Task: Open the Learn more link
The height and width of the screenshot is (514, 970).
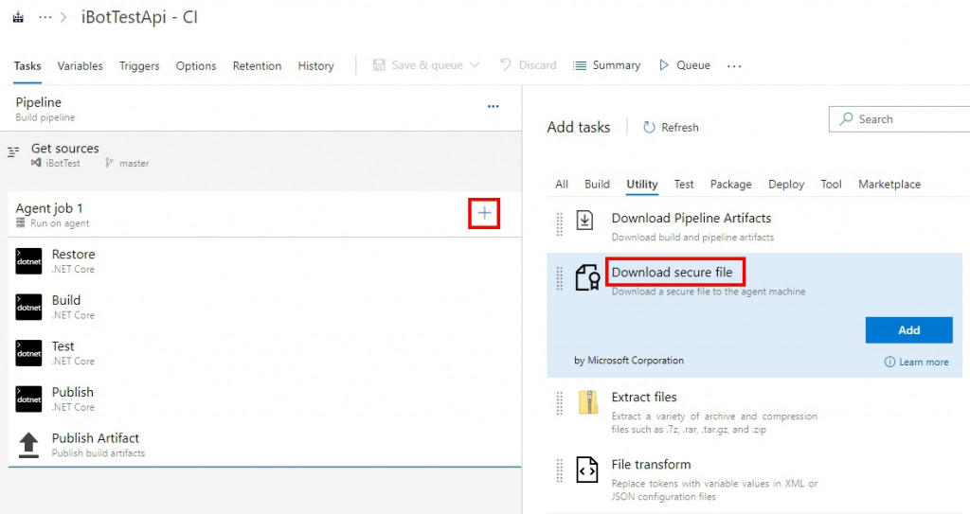Action: [x=923, y=362]
